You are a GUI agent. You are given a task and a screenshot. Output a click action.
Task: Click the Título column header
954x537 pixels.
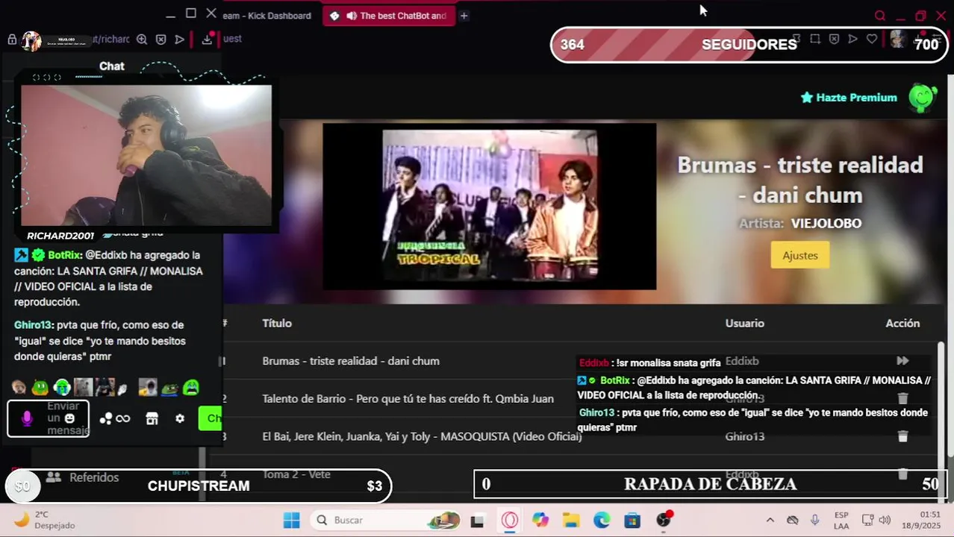pyautogui.click(x=277, y=323)
